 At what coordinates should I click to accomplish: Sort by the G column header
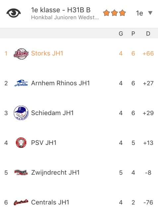tap(121, 33)
